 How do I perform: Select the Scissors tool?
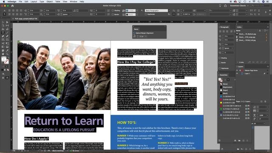tap(3, 43)
